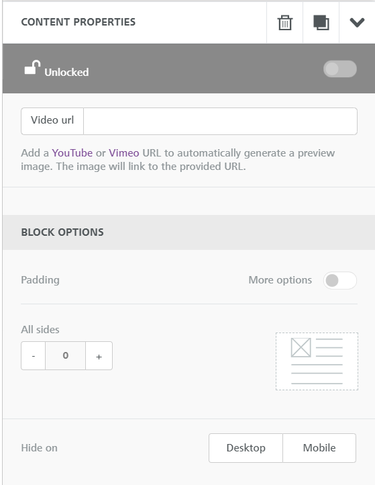
Task: Click the All sides padding value field
Action: pos(66,356)
